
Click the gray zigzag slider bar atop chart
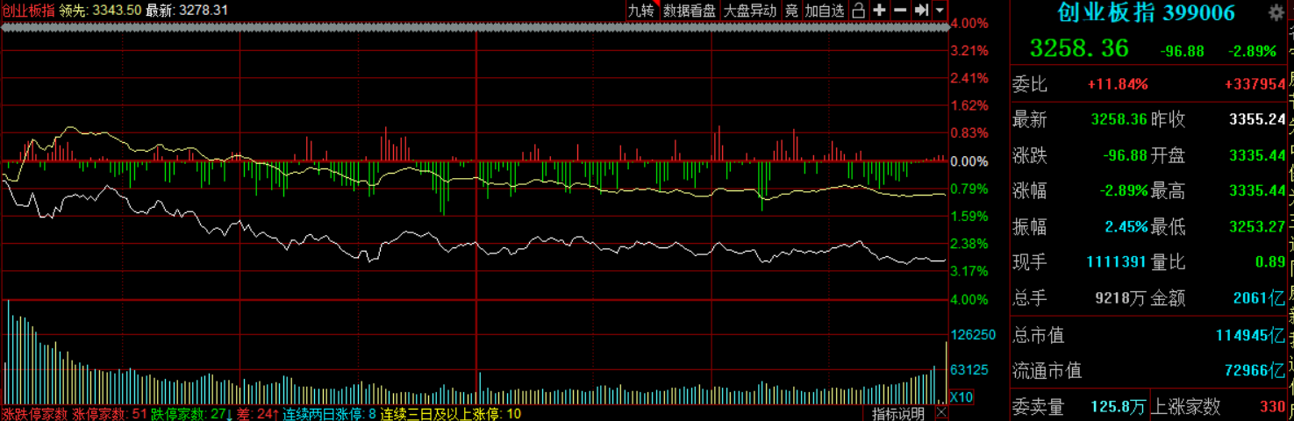(474, 27)
